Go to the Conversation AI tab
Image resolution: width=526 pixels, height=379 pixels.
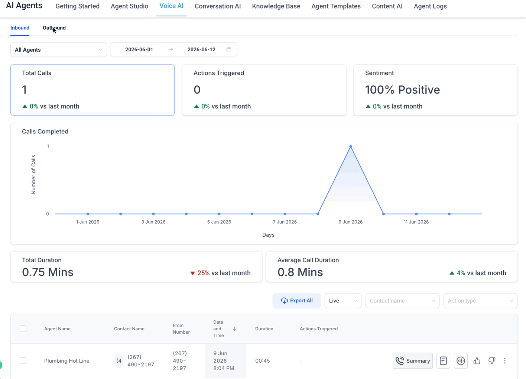pyautogui.click(x=218, y=6)
